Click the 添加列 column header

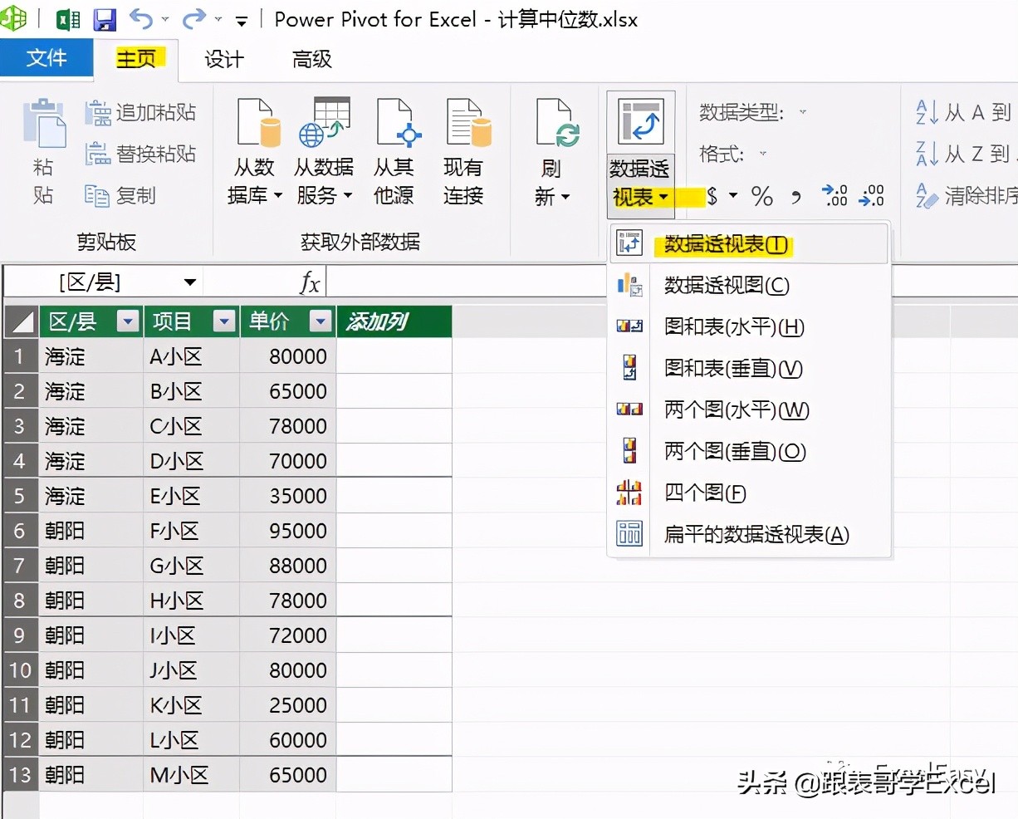[394, 321]
